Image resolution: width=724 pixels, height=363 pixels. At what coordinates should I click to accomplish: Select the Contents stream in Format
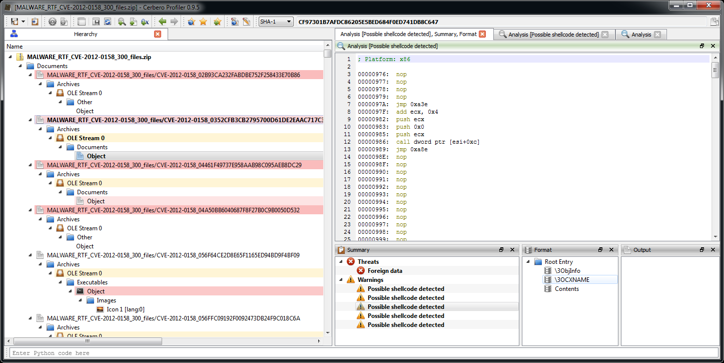point(567,289)
